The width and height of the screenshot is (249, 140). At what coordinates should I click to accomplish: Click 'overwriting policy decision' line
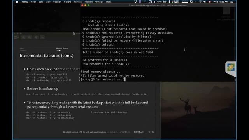pos(128,33)
